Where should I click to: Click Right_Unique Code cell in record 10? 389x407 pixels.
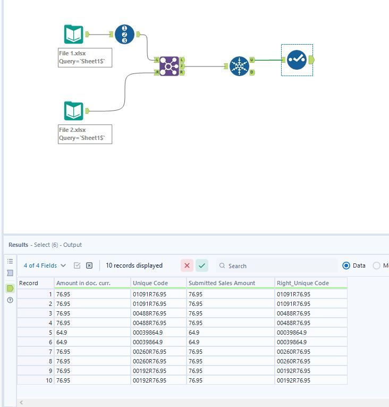pyautogui.click(x=311, y=380)
